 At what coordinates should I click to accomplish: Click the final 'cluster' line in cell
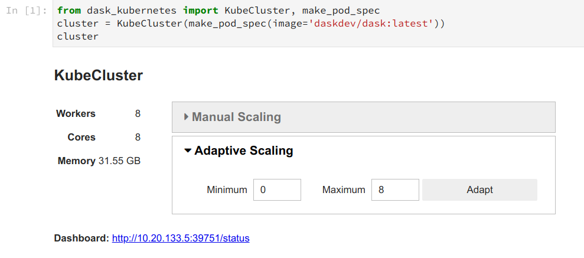tap(77, 37)
